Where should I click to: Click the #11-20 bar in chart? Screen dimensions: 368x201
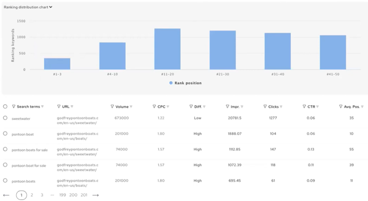167,49
